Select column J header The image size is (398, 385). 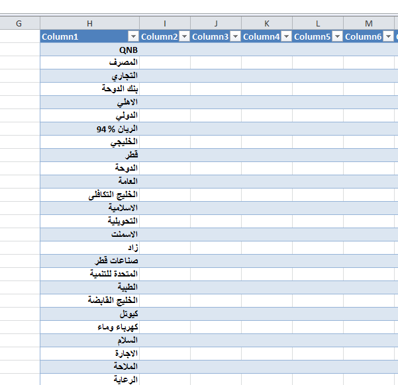pyautogui.click(x=216, y=23)
